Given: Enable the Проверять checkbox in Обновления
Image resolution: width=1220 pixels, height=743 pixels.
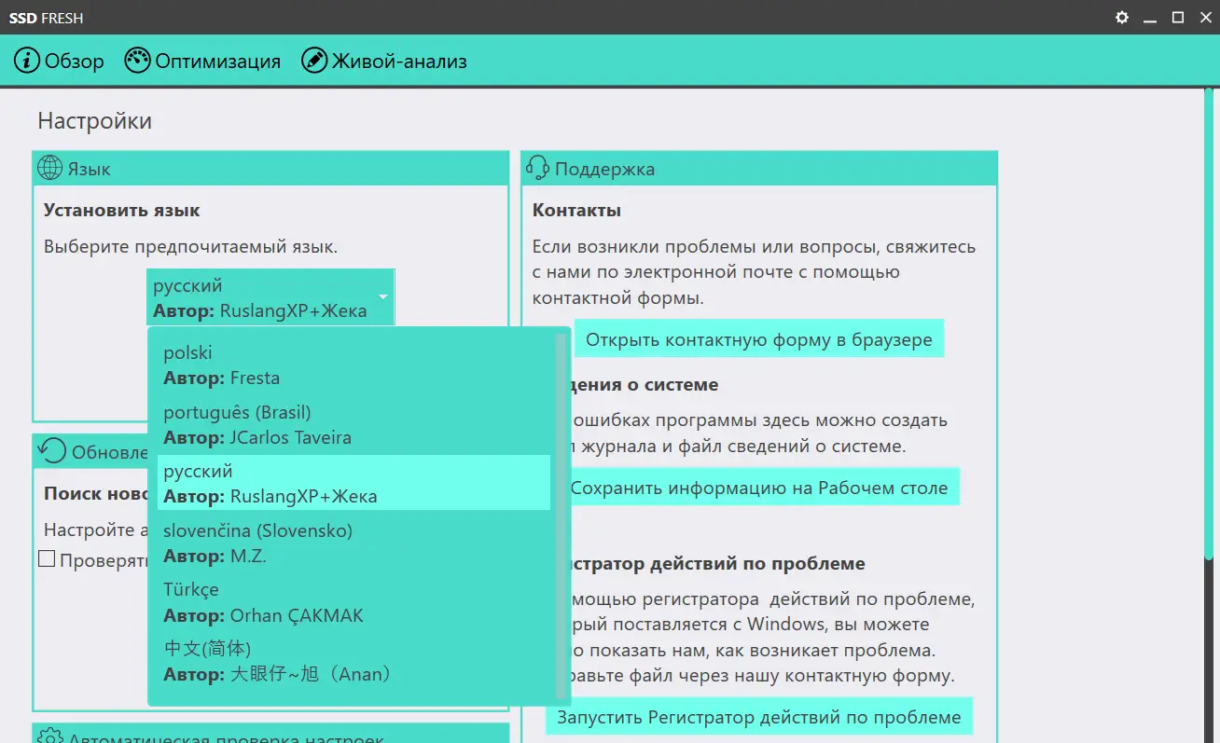Looking at the screenshot, I should (47, 557).
